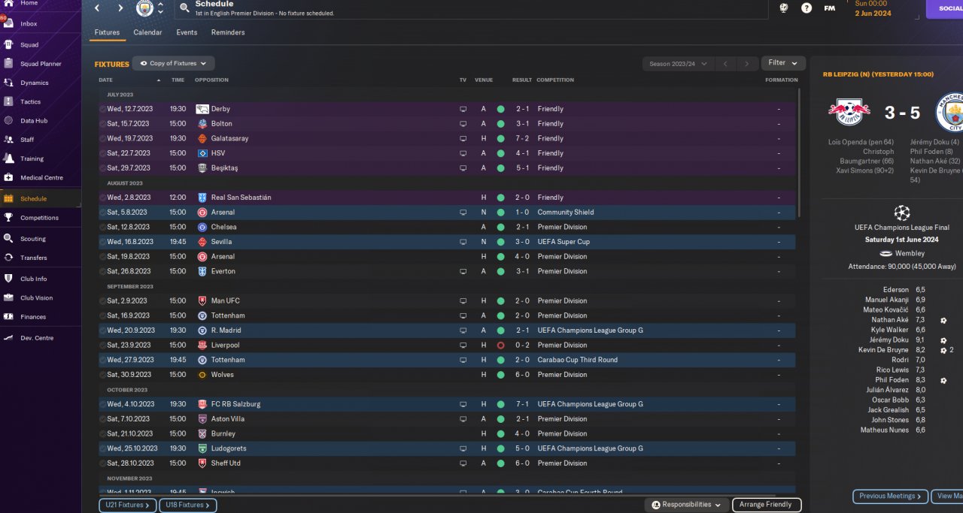Image resolution: width=963 pixels, height=513 pixels.
Task: Open the help question mark icon
Action: [807, 8]
